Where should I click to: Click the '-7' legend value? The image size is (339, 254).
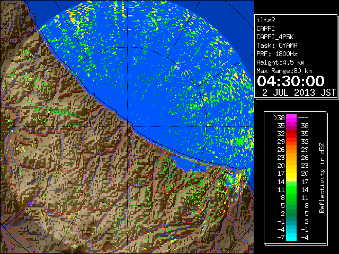click(x=281, y=238)
